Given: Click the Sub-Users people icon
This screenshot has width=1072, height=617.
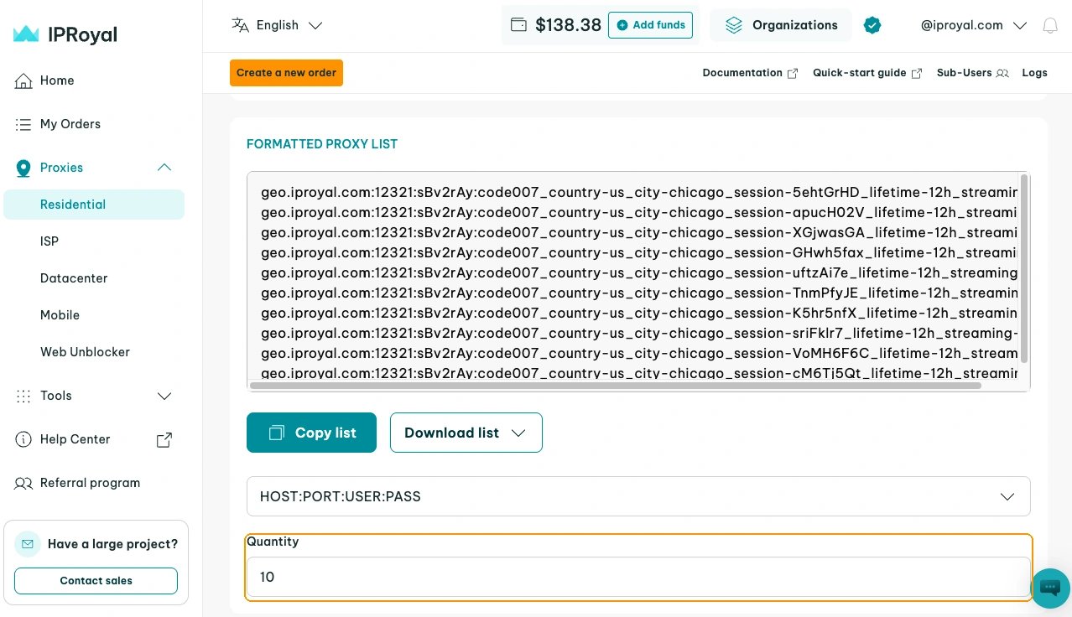Looking at the screenshot, I should tap(1002, 73).
